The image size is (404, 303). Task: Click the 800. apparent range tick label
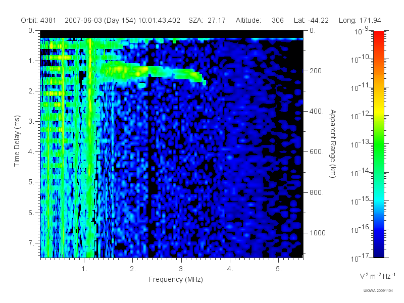(x=317, y=192)
